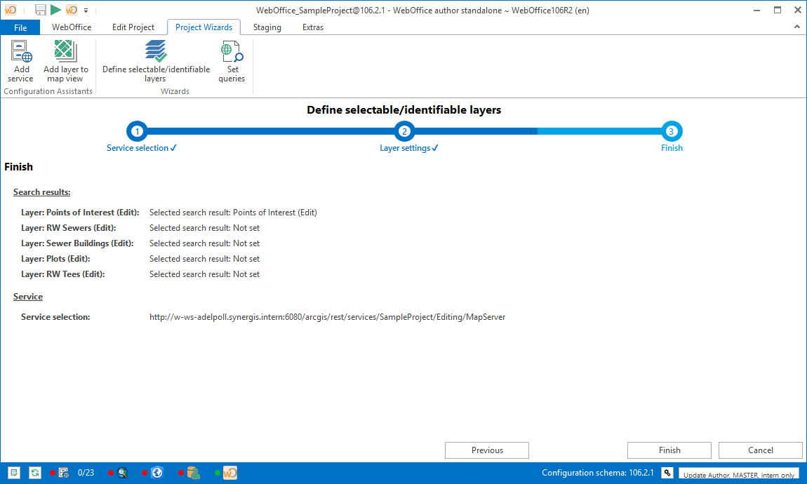Viewport: 807px width, 484px height.
Task: Click the green status dot beside the WebOffice icon
Action: click(x=217, y=472)
